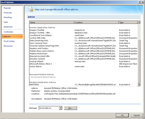Image resolution: width=145 pixels, height=119 pixels.
Task: Select the Customize category
Action: click(x=8, y=32)
